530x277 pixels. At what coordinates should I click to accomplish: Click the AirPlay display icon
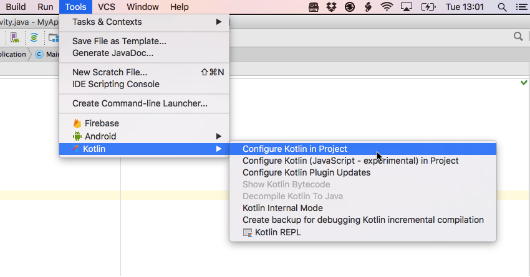pos(407,7)
